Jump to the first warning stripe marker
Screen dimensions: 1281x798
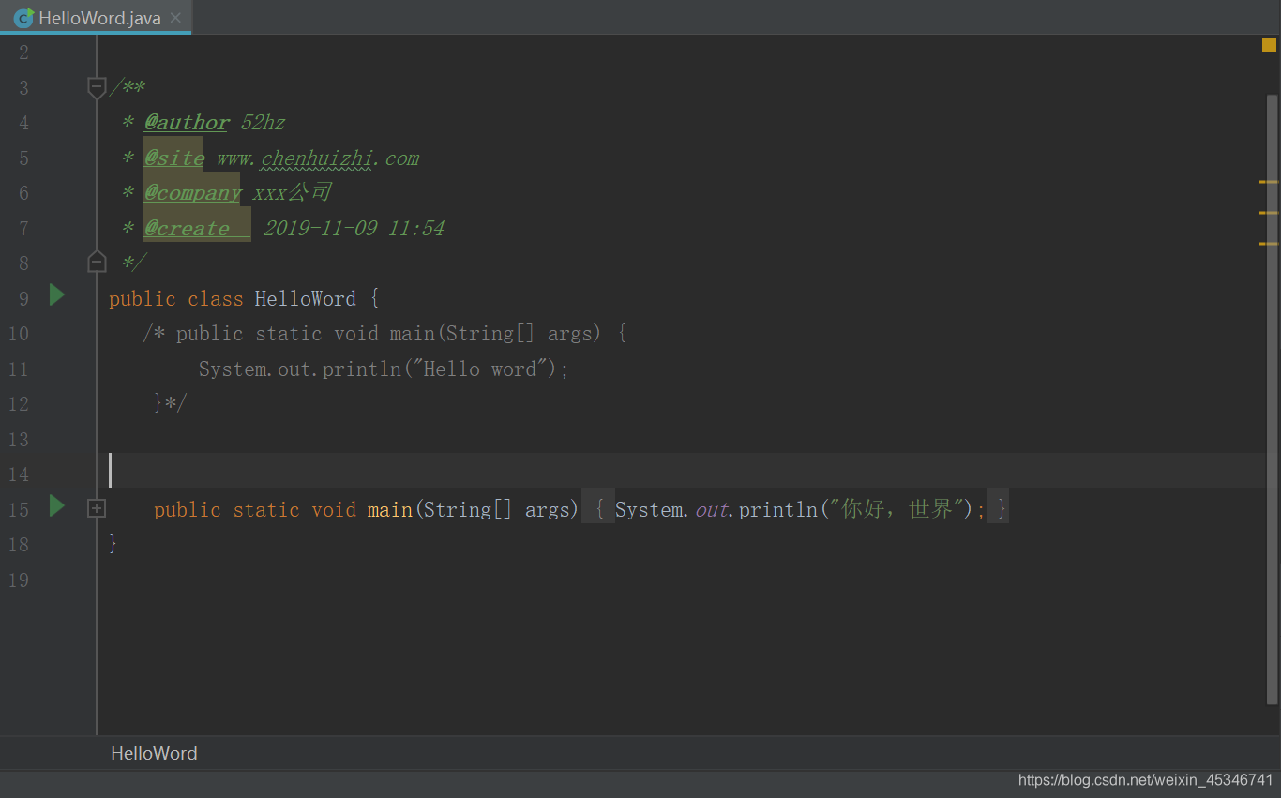pyautogui.click(x=1269, y=182)
